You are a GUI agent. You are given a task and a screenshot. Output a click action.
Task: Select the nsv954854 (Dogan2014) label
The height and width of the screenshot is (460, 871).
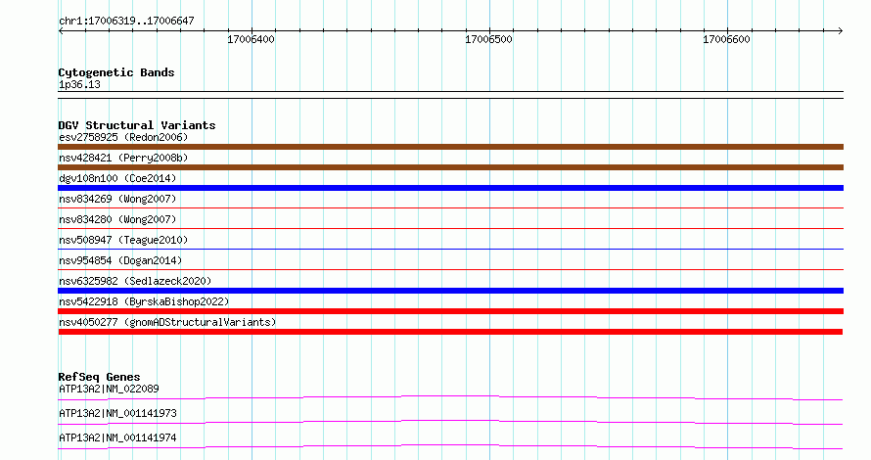(120, 260)
